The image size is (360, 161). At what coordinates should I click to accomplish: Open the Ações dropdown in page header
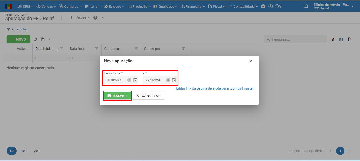pos(83,17)
